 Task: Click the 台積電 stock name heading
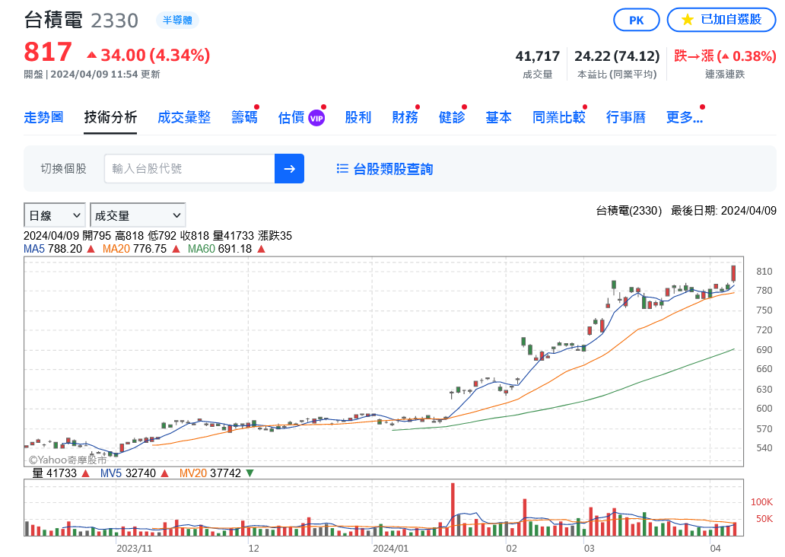coord(53,20)
